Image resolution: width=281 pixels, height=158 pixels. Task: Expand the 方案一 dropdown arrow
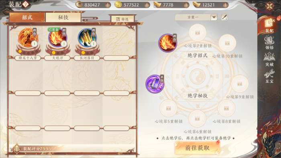pos(214,17)
